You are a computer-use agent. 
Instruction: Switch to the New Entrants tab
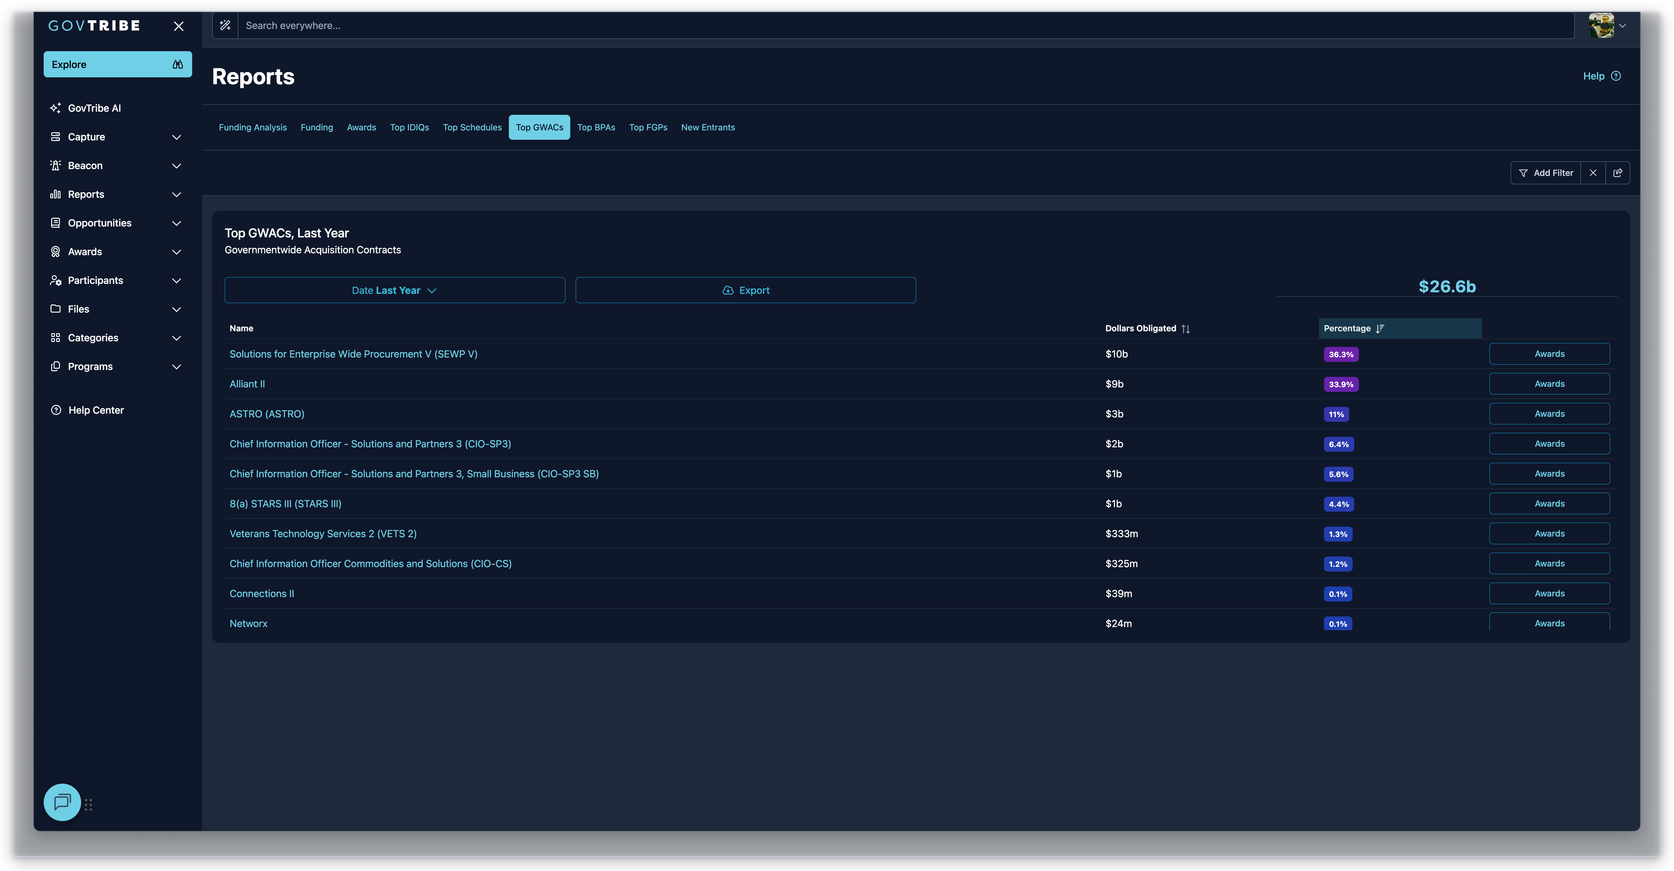pyautogui.click(x=708, y=127)
